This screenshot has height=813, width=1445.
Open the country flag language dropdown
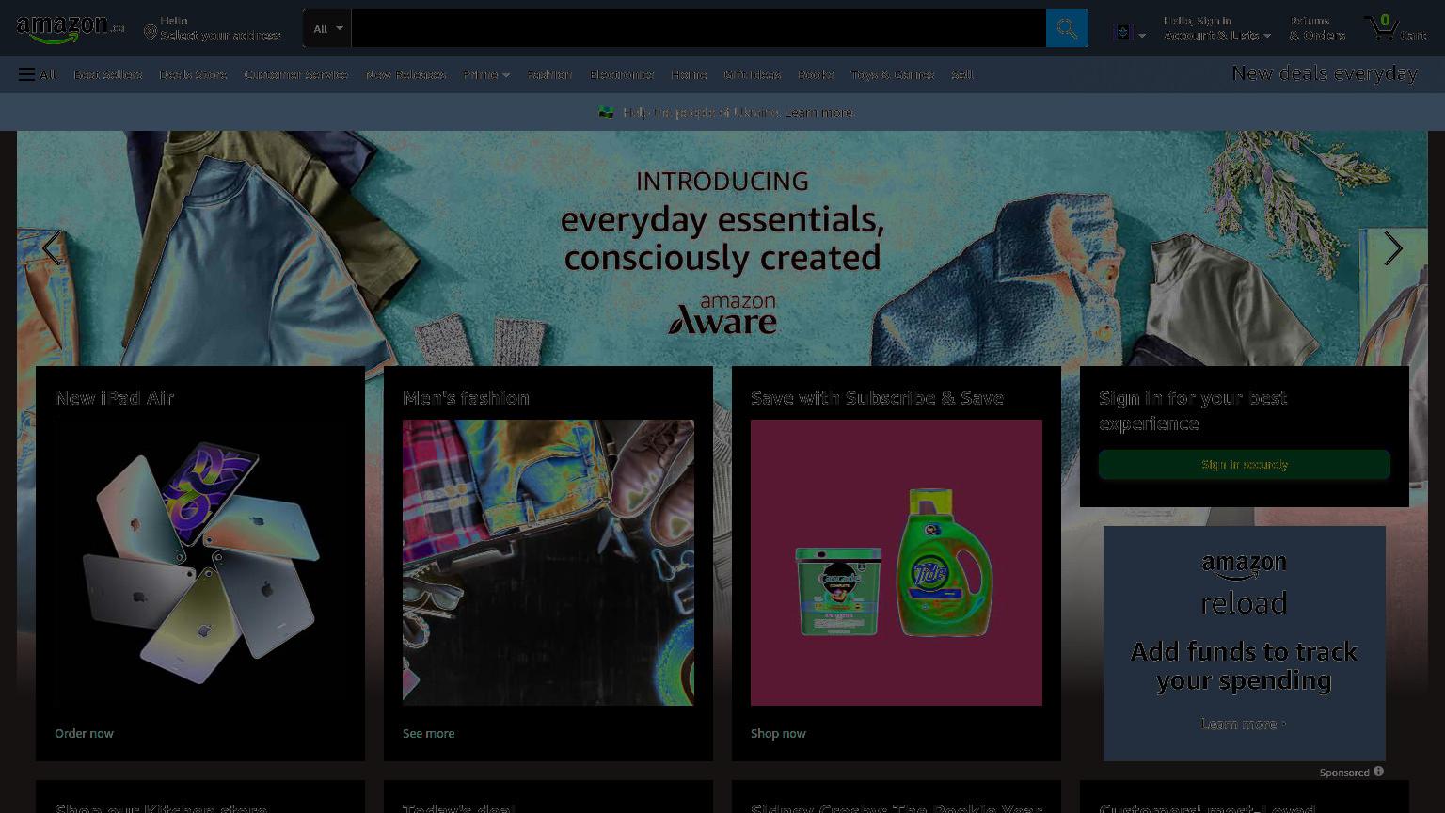point(1129,33)
